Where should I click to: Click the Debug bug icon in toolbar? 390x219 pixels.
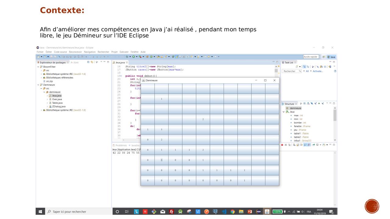127,57
